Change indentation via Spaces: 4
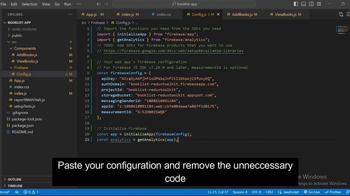350x196 pixels. (x=240, y=192)
